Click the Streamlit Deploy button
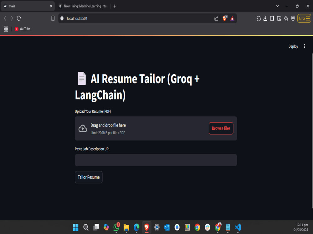Viewport: 313px width, 234px height. (293, 46)
